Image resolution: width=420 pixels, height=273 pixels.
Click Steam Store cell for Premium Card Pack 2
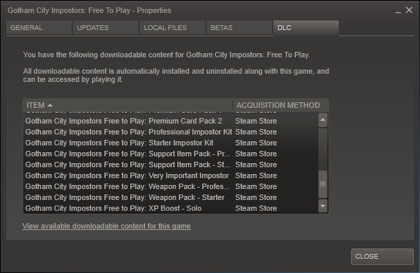tap(256, 121)
